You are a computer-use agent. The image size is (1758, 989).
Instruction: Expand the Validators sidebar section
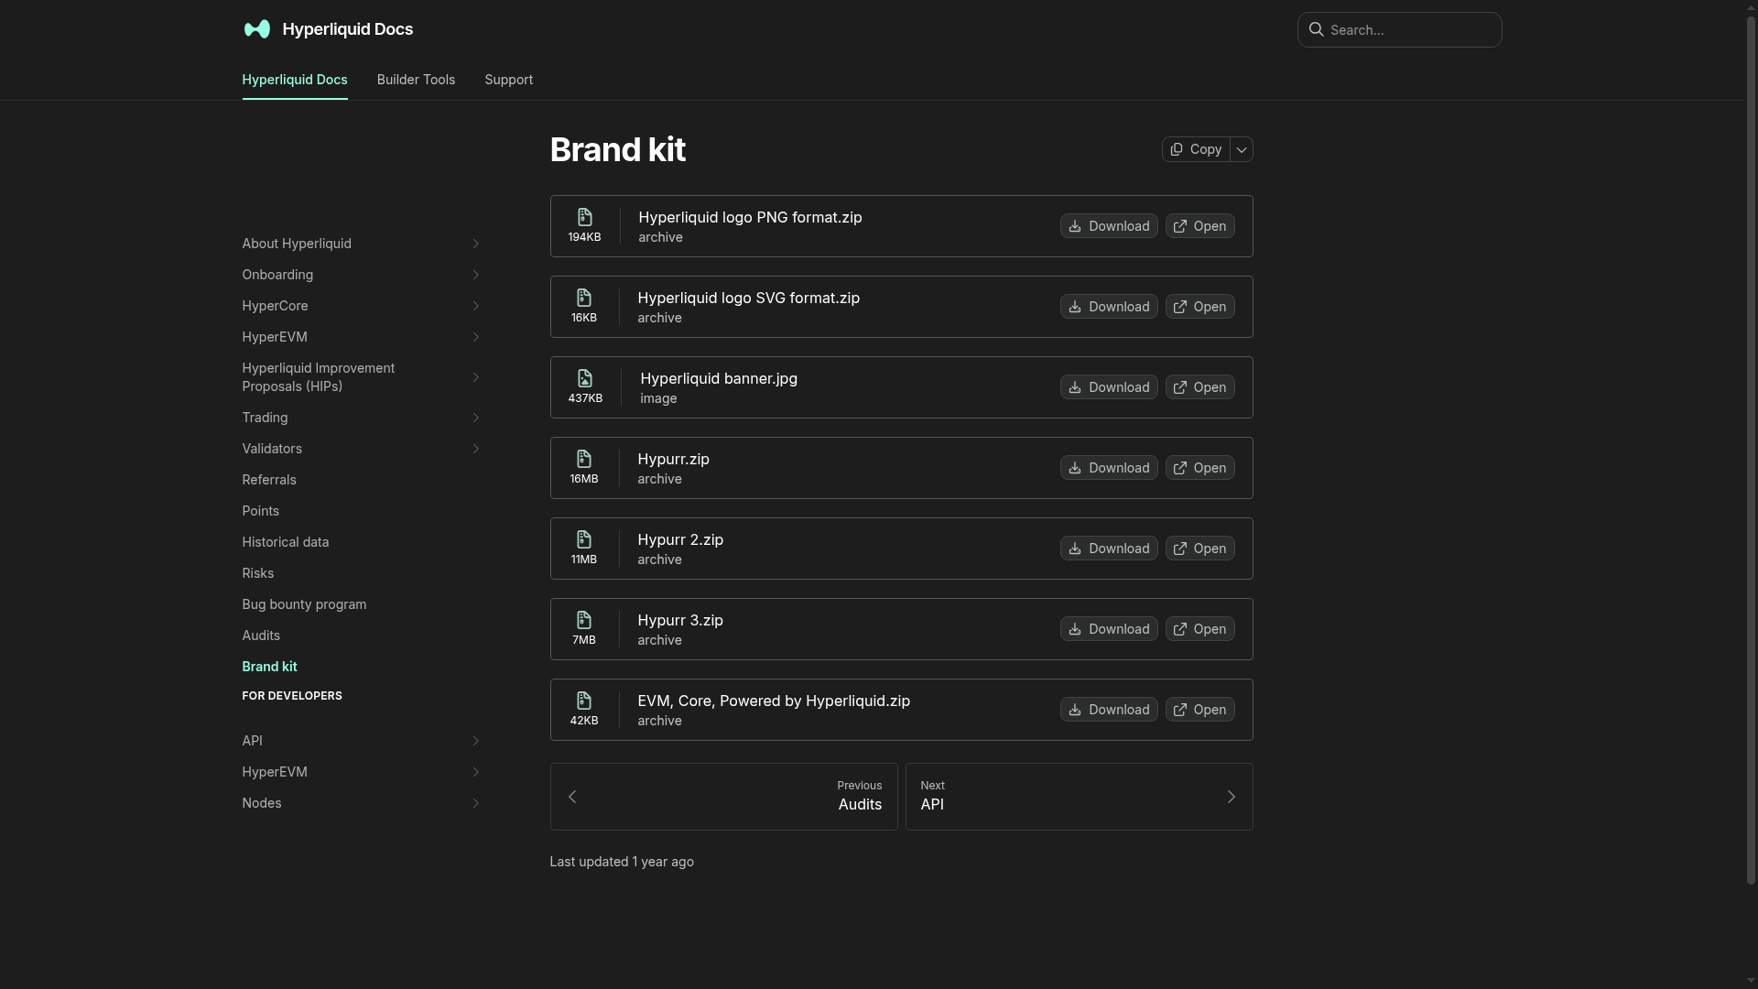tap(475, 449)
